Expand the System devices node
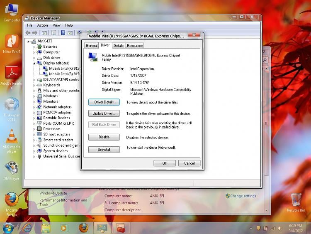The width and height of the screenshot is (311, 234). (34, 151)
